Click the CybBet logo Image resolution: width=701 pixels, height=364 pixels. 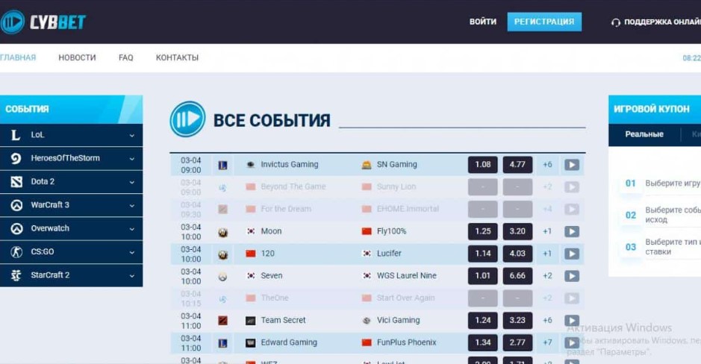pos(43,22)
